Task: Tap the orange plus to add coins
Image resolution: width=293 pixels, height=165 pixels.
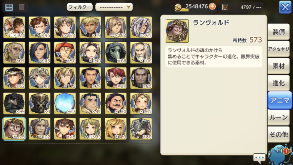Action: [x=212, y=6]
